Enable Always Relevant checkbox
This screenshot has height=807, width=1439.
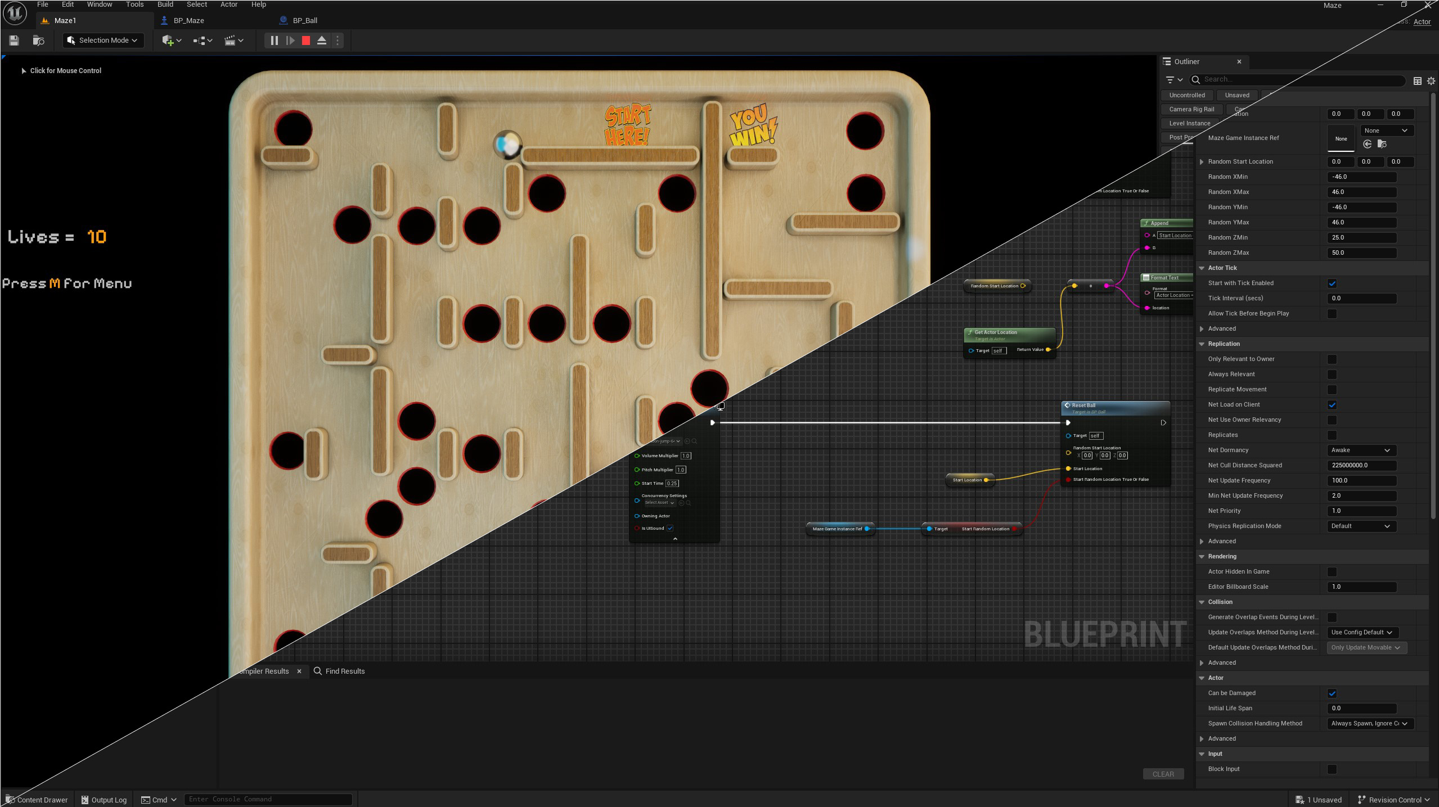coord(1332,375)
